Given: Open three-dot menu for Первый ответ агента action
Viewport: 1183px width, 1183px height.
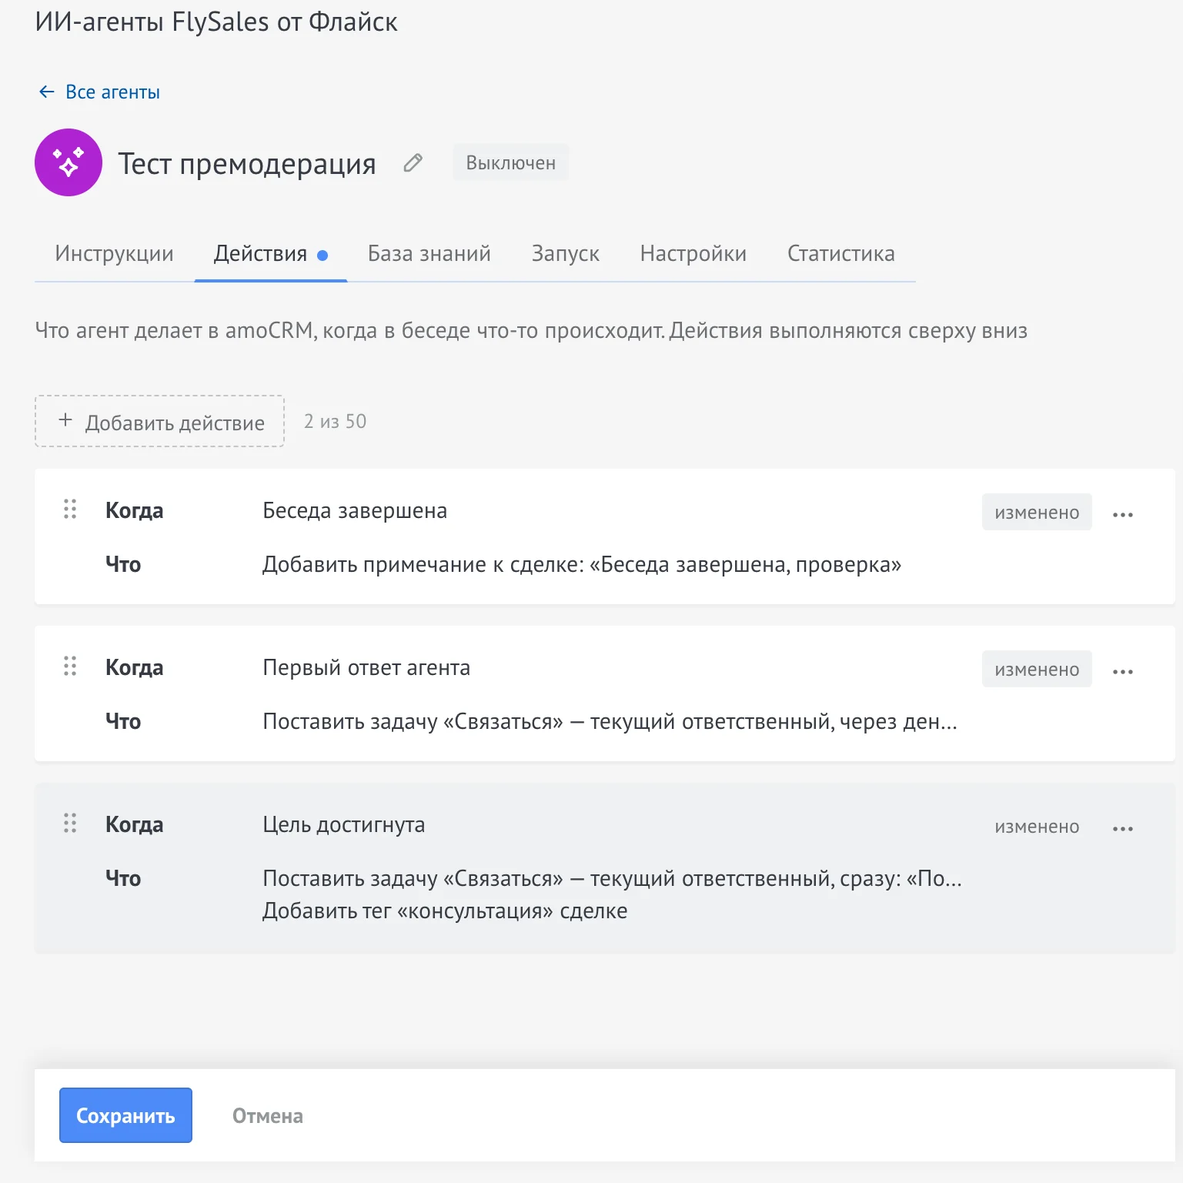Looking at the screenshot, I should pyautogui.click(x=1123, y=671).
